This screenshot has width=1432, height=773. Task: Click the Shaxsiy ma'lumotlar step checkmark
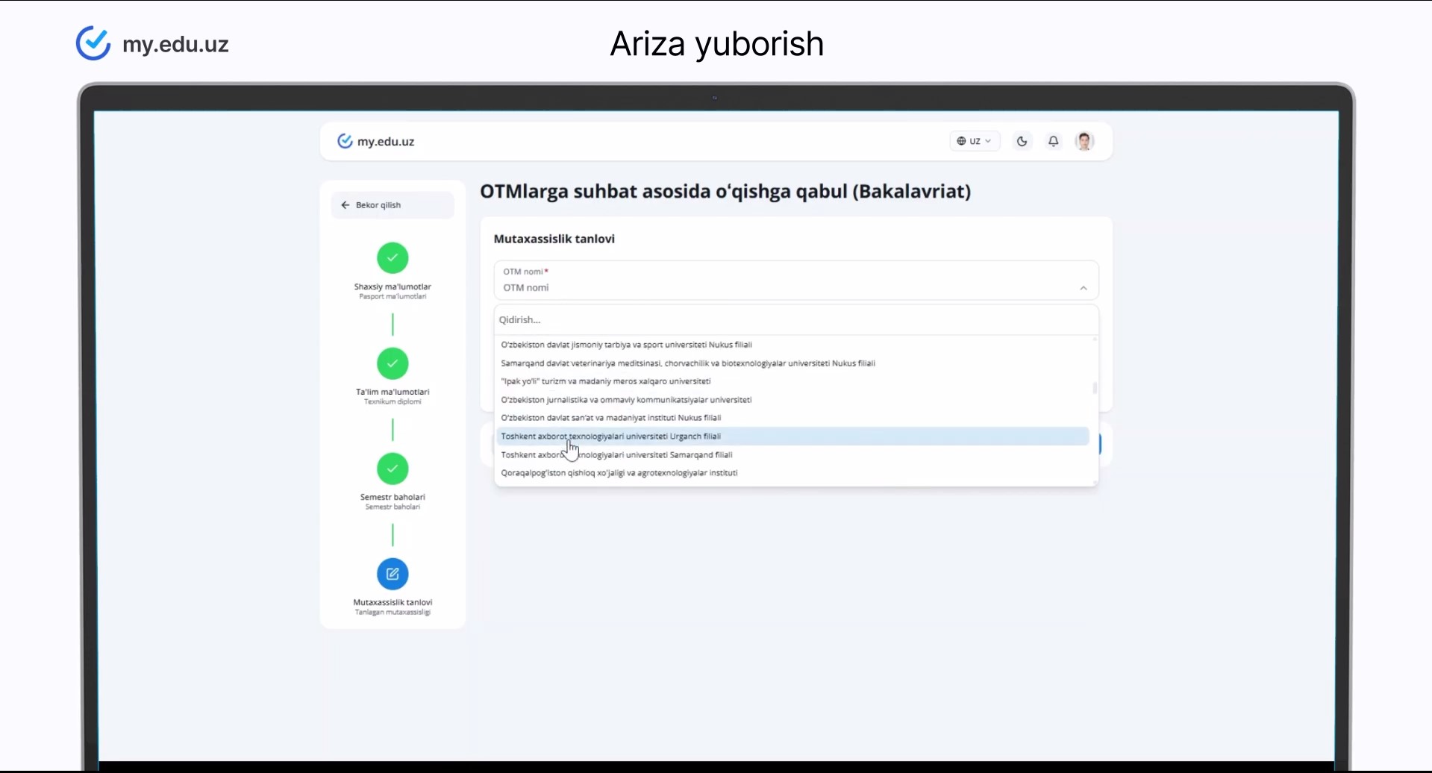pyautogui.click(x=393, y=258)
